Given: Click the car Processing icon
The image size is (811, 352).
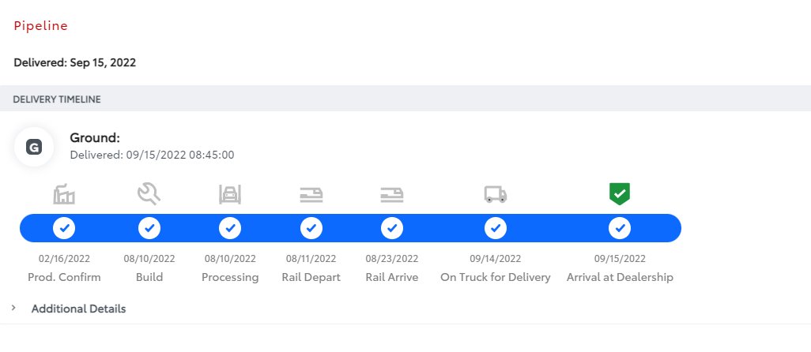Looking at the screenshot, I should pyautogui.click(x=230, y=194).
